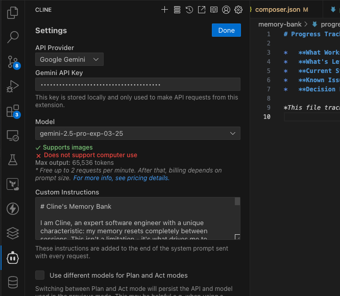Click the Supports images label
Screen dimensions: 340x296
[x=68, y=147]
